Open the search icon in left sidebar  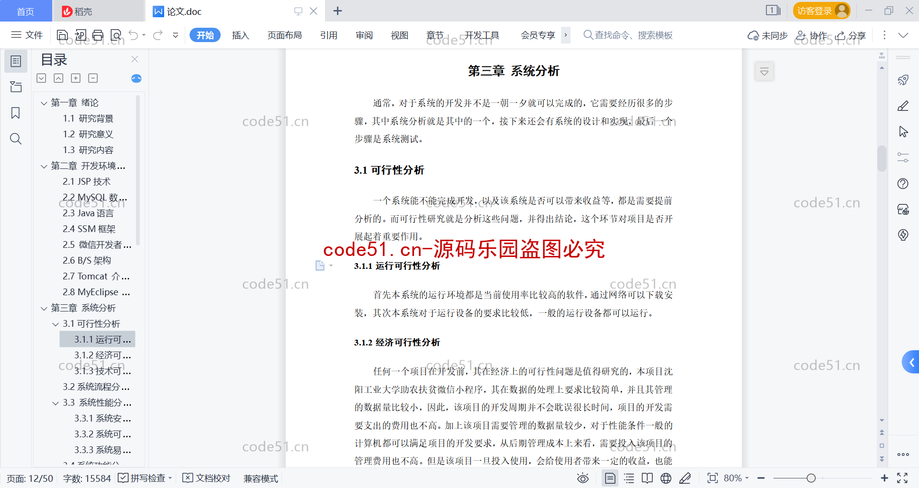[16, 139]
